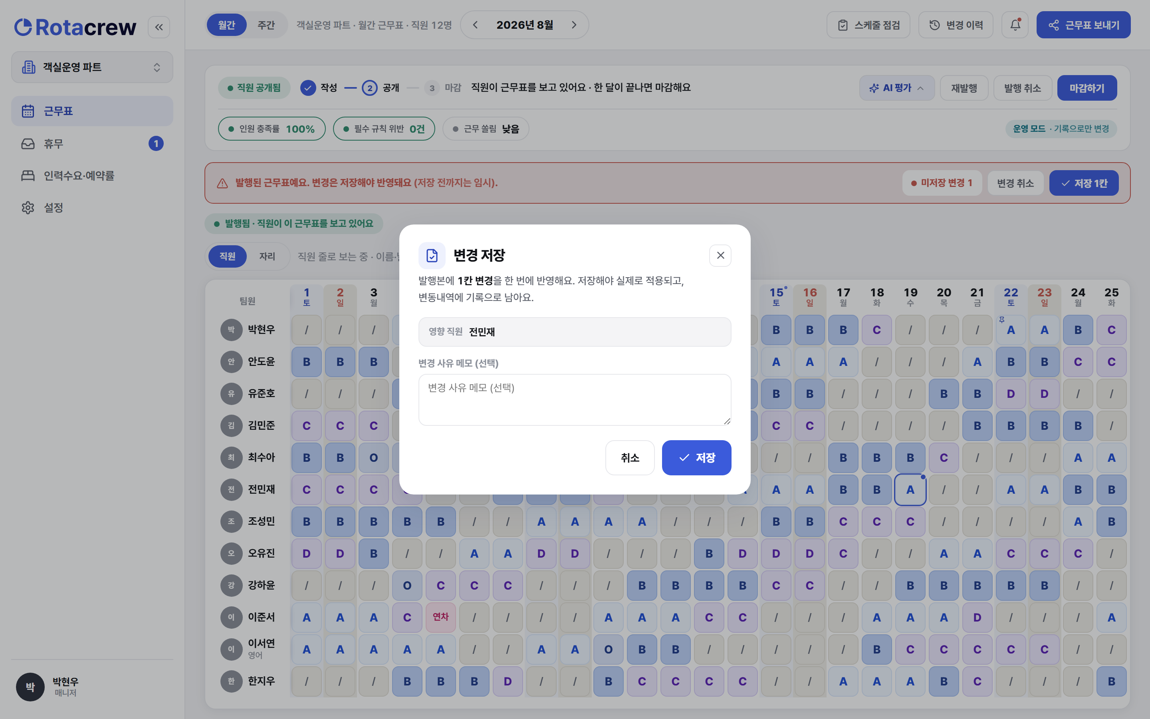Click step 3 마감 circle indicator
This screenshot has height=719, width=1150.
coord(432,88)
